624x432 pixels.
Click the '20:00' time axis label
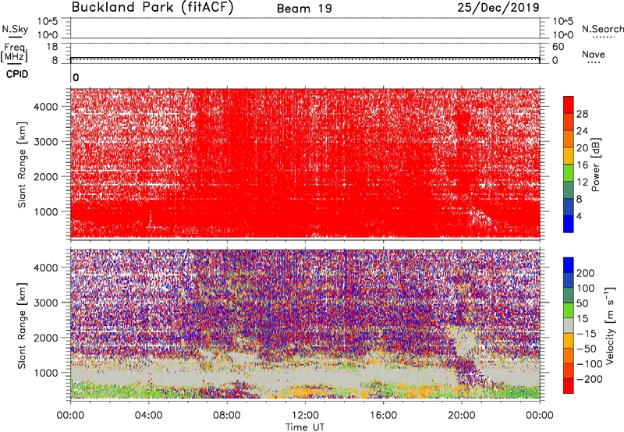(461, 416)
